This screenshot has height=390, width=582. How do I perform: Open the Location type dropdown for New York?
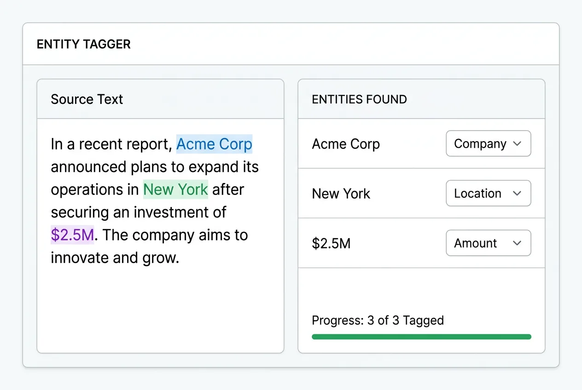pos(488,193)
